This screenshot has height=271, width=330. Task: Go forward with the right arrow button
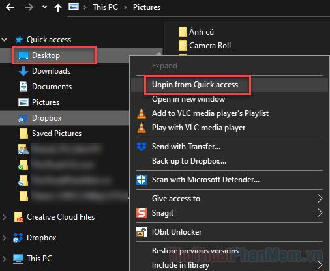click(x=29, y=7)
